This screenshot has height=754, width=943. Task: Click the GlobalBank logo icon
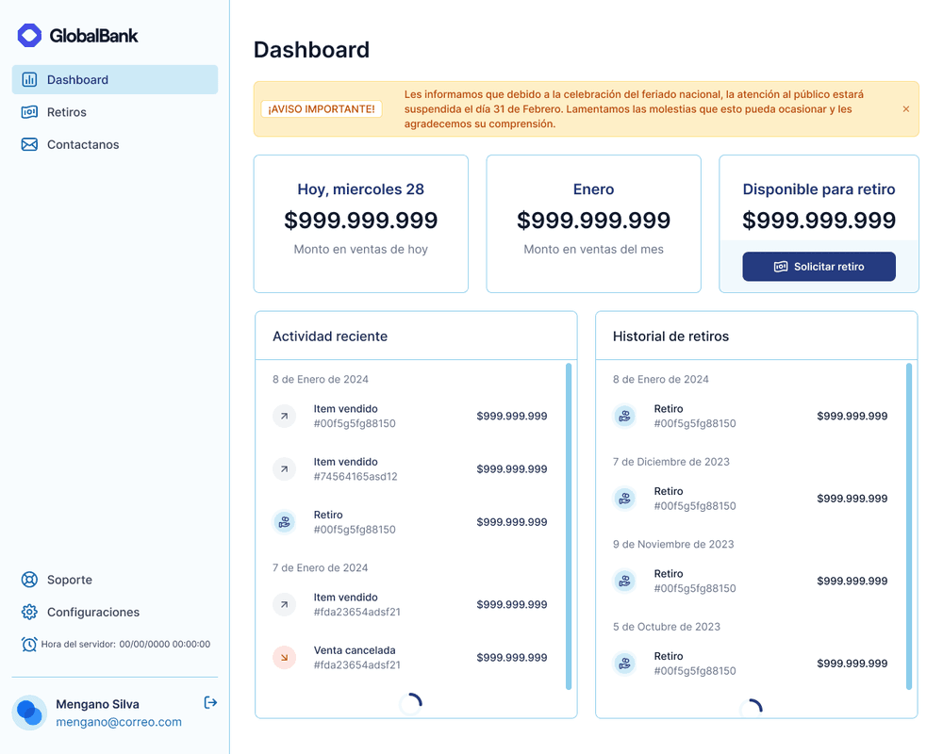click(x=29, y=36)
